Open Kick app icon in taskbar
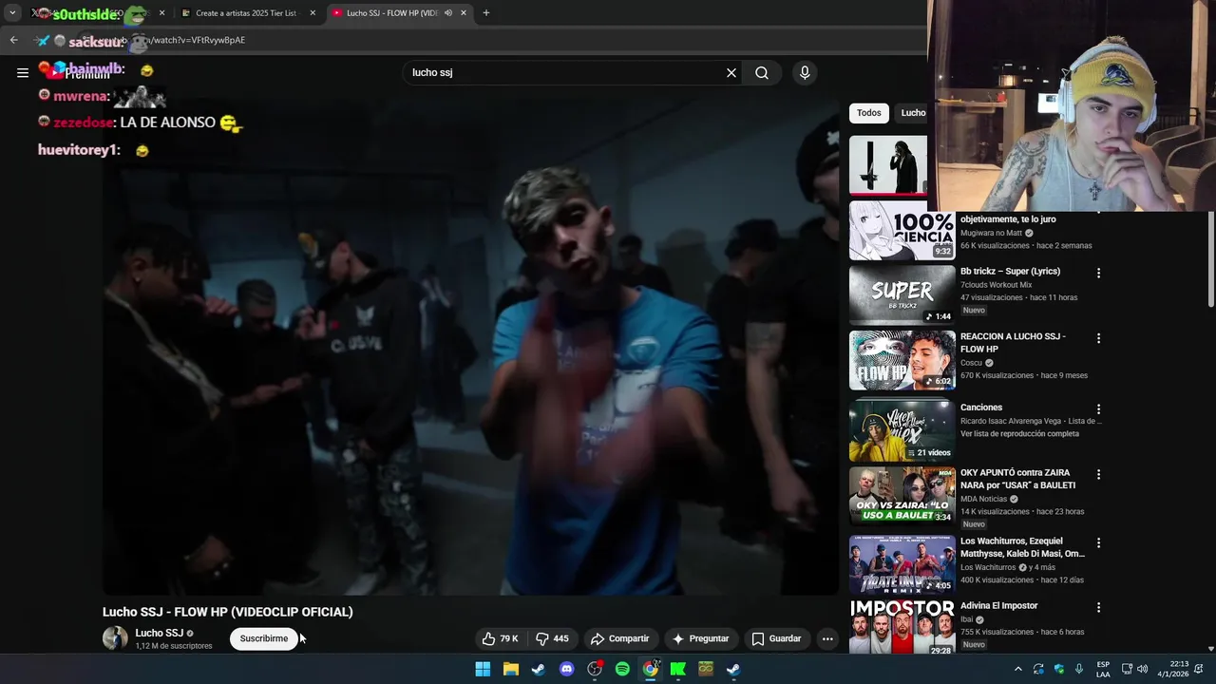The image size is (1216, 684). [677, 669]
